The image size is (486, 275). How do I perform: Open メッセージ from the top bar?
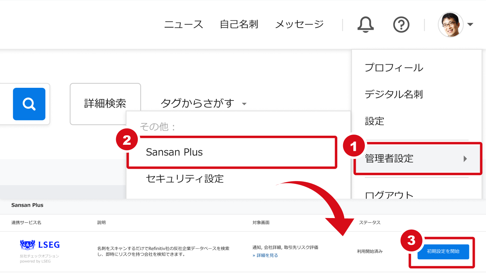(299, 24)
